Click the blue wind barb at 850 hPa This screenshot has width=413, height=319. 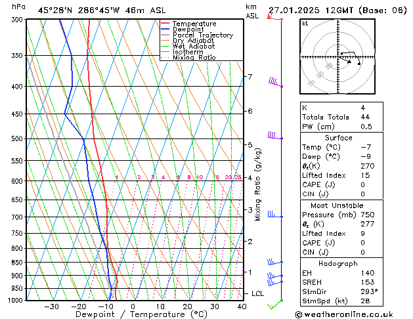pos(275,262)
